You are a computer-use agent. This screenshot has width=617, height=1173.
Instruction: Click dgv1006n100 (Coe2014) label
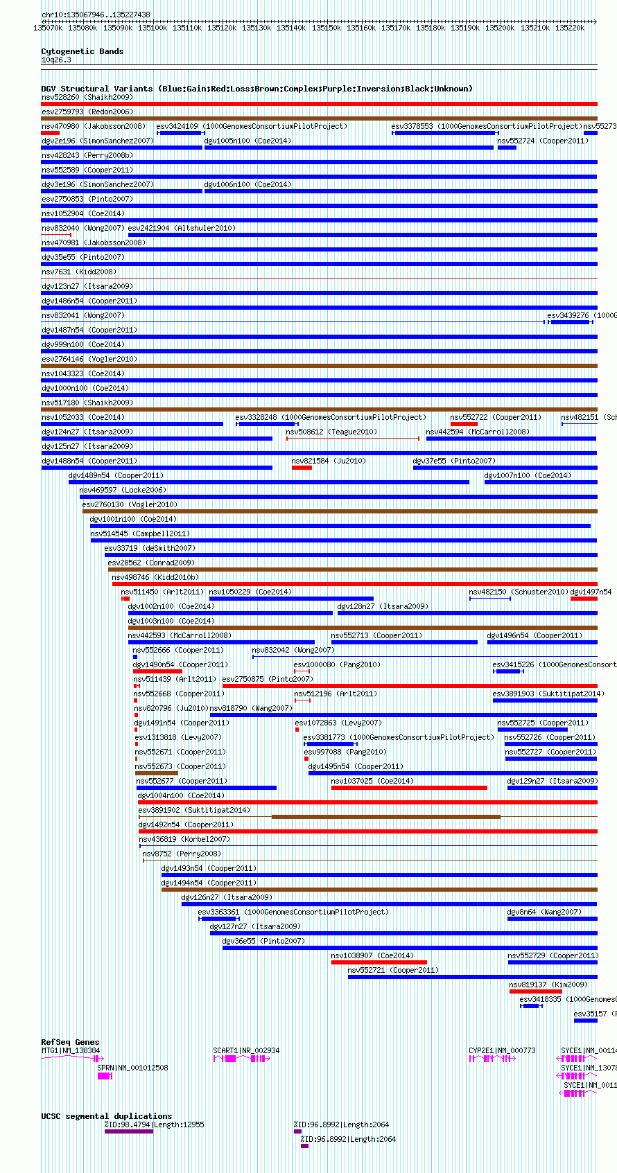pyautogui.click(x=248, y=184)
